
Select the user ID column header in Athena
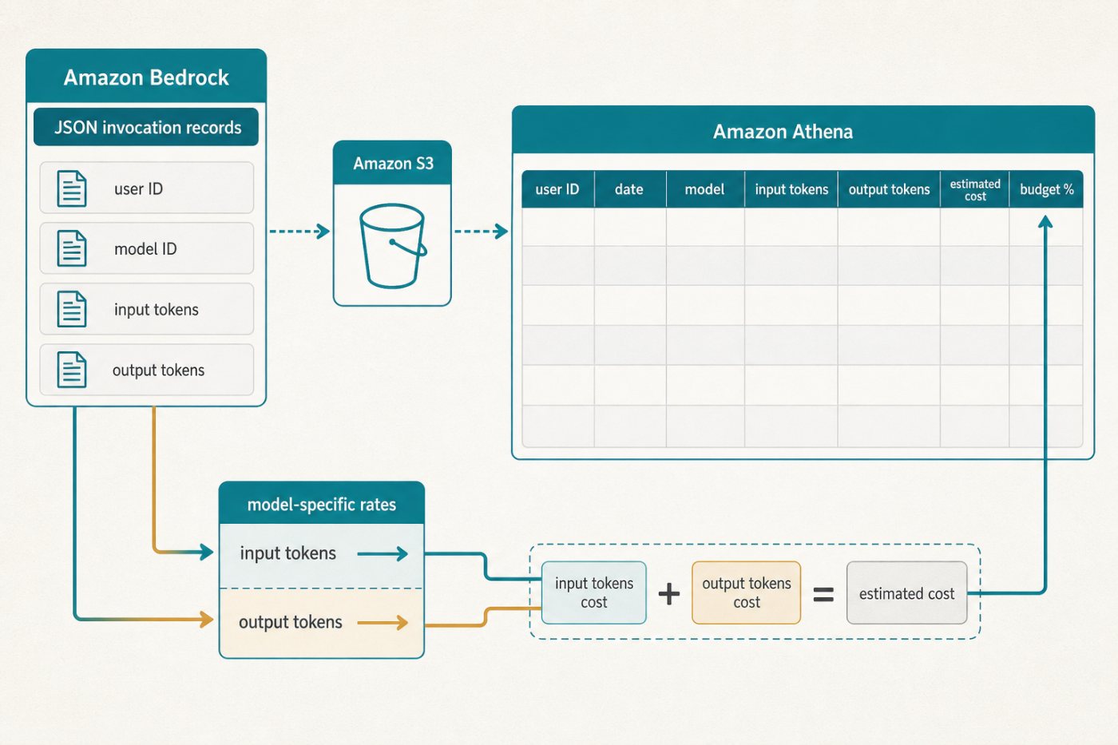557,189
